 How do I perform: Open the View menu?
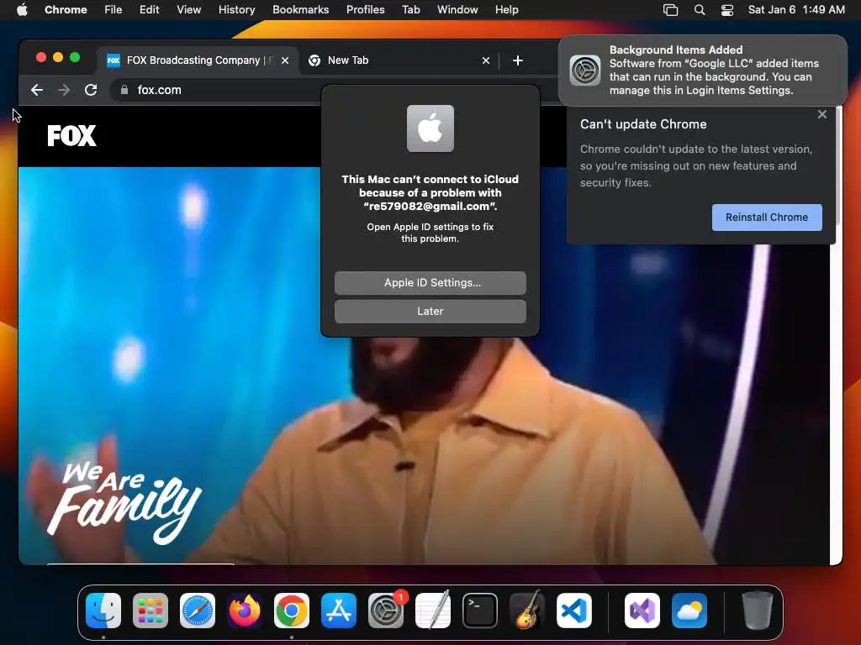189,9
